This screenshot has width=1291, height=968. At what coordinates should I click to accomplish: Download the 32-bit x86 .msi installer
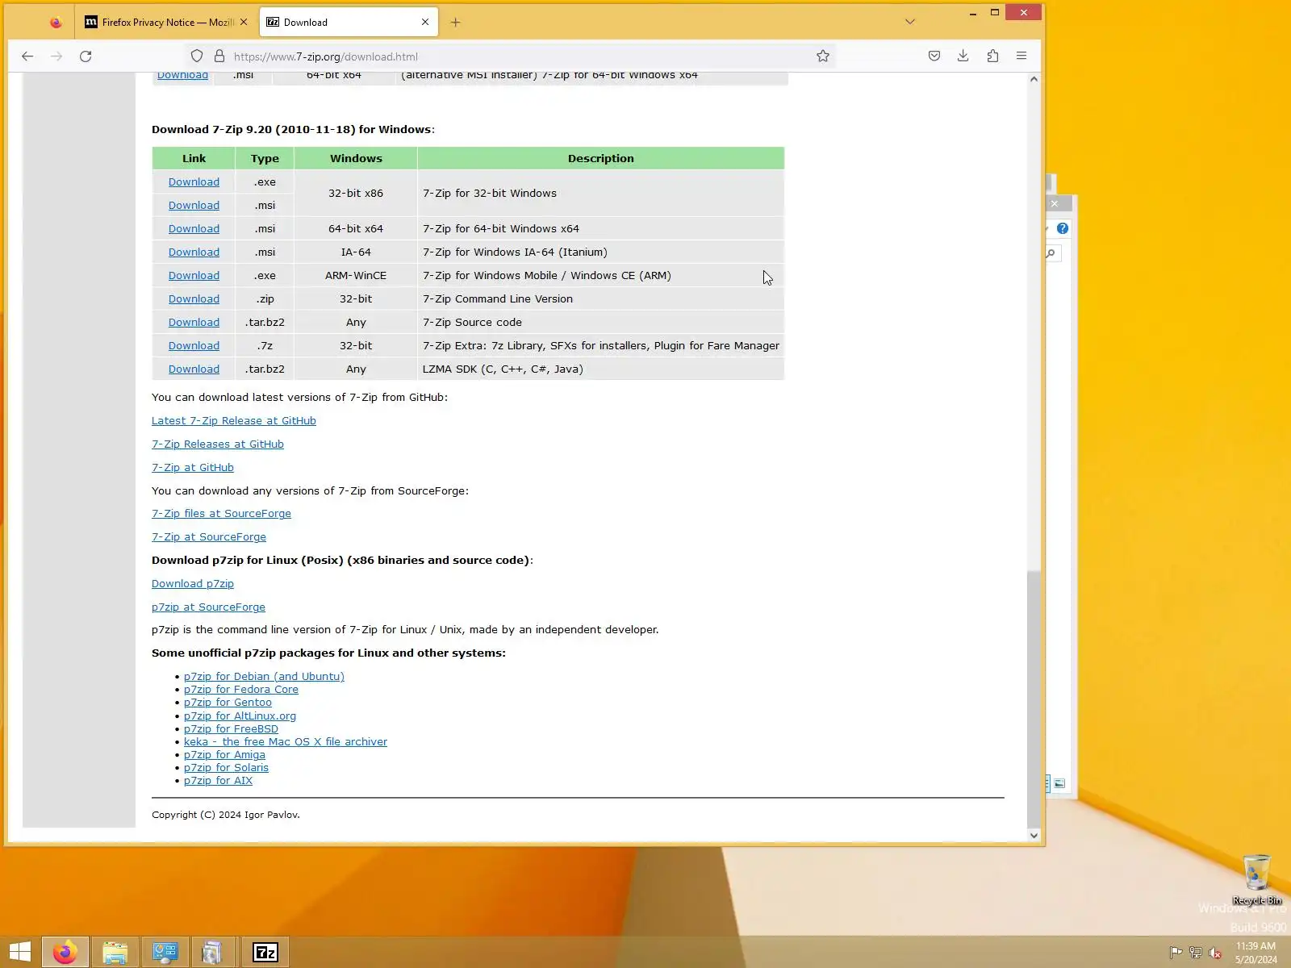[x=194, y=206]
